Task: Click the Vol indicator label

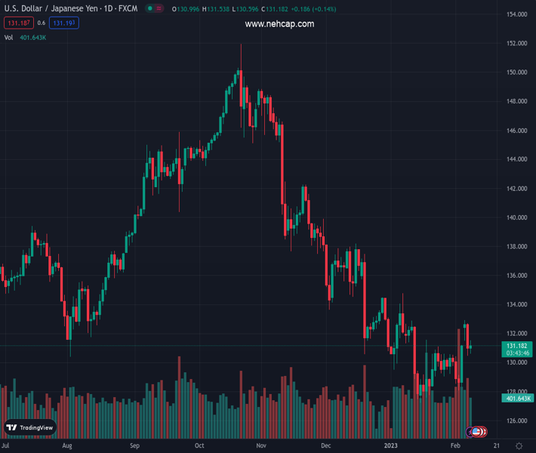Action: point(8,37)
